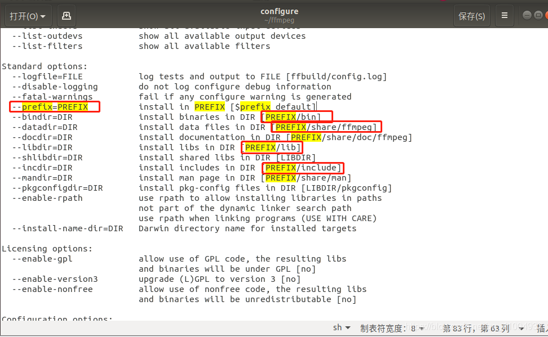
Task: Click the "--disable-logging" option text
Action: click(55, 87)
